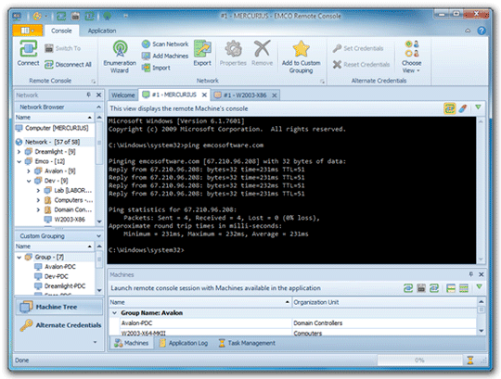Expand the Custom Grouping section chevron

point(98,235)
